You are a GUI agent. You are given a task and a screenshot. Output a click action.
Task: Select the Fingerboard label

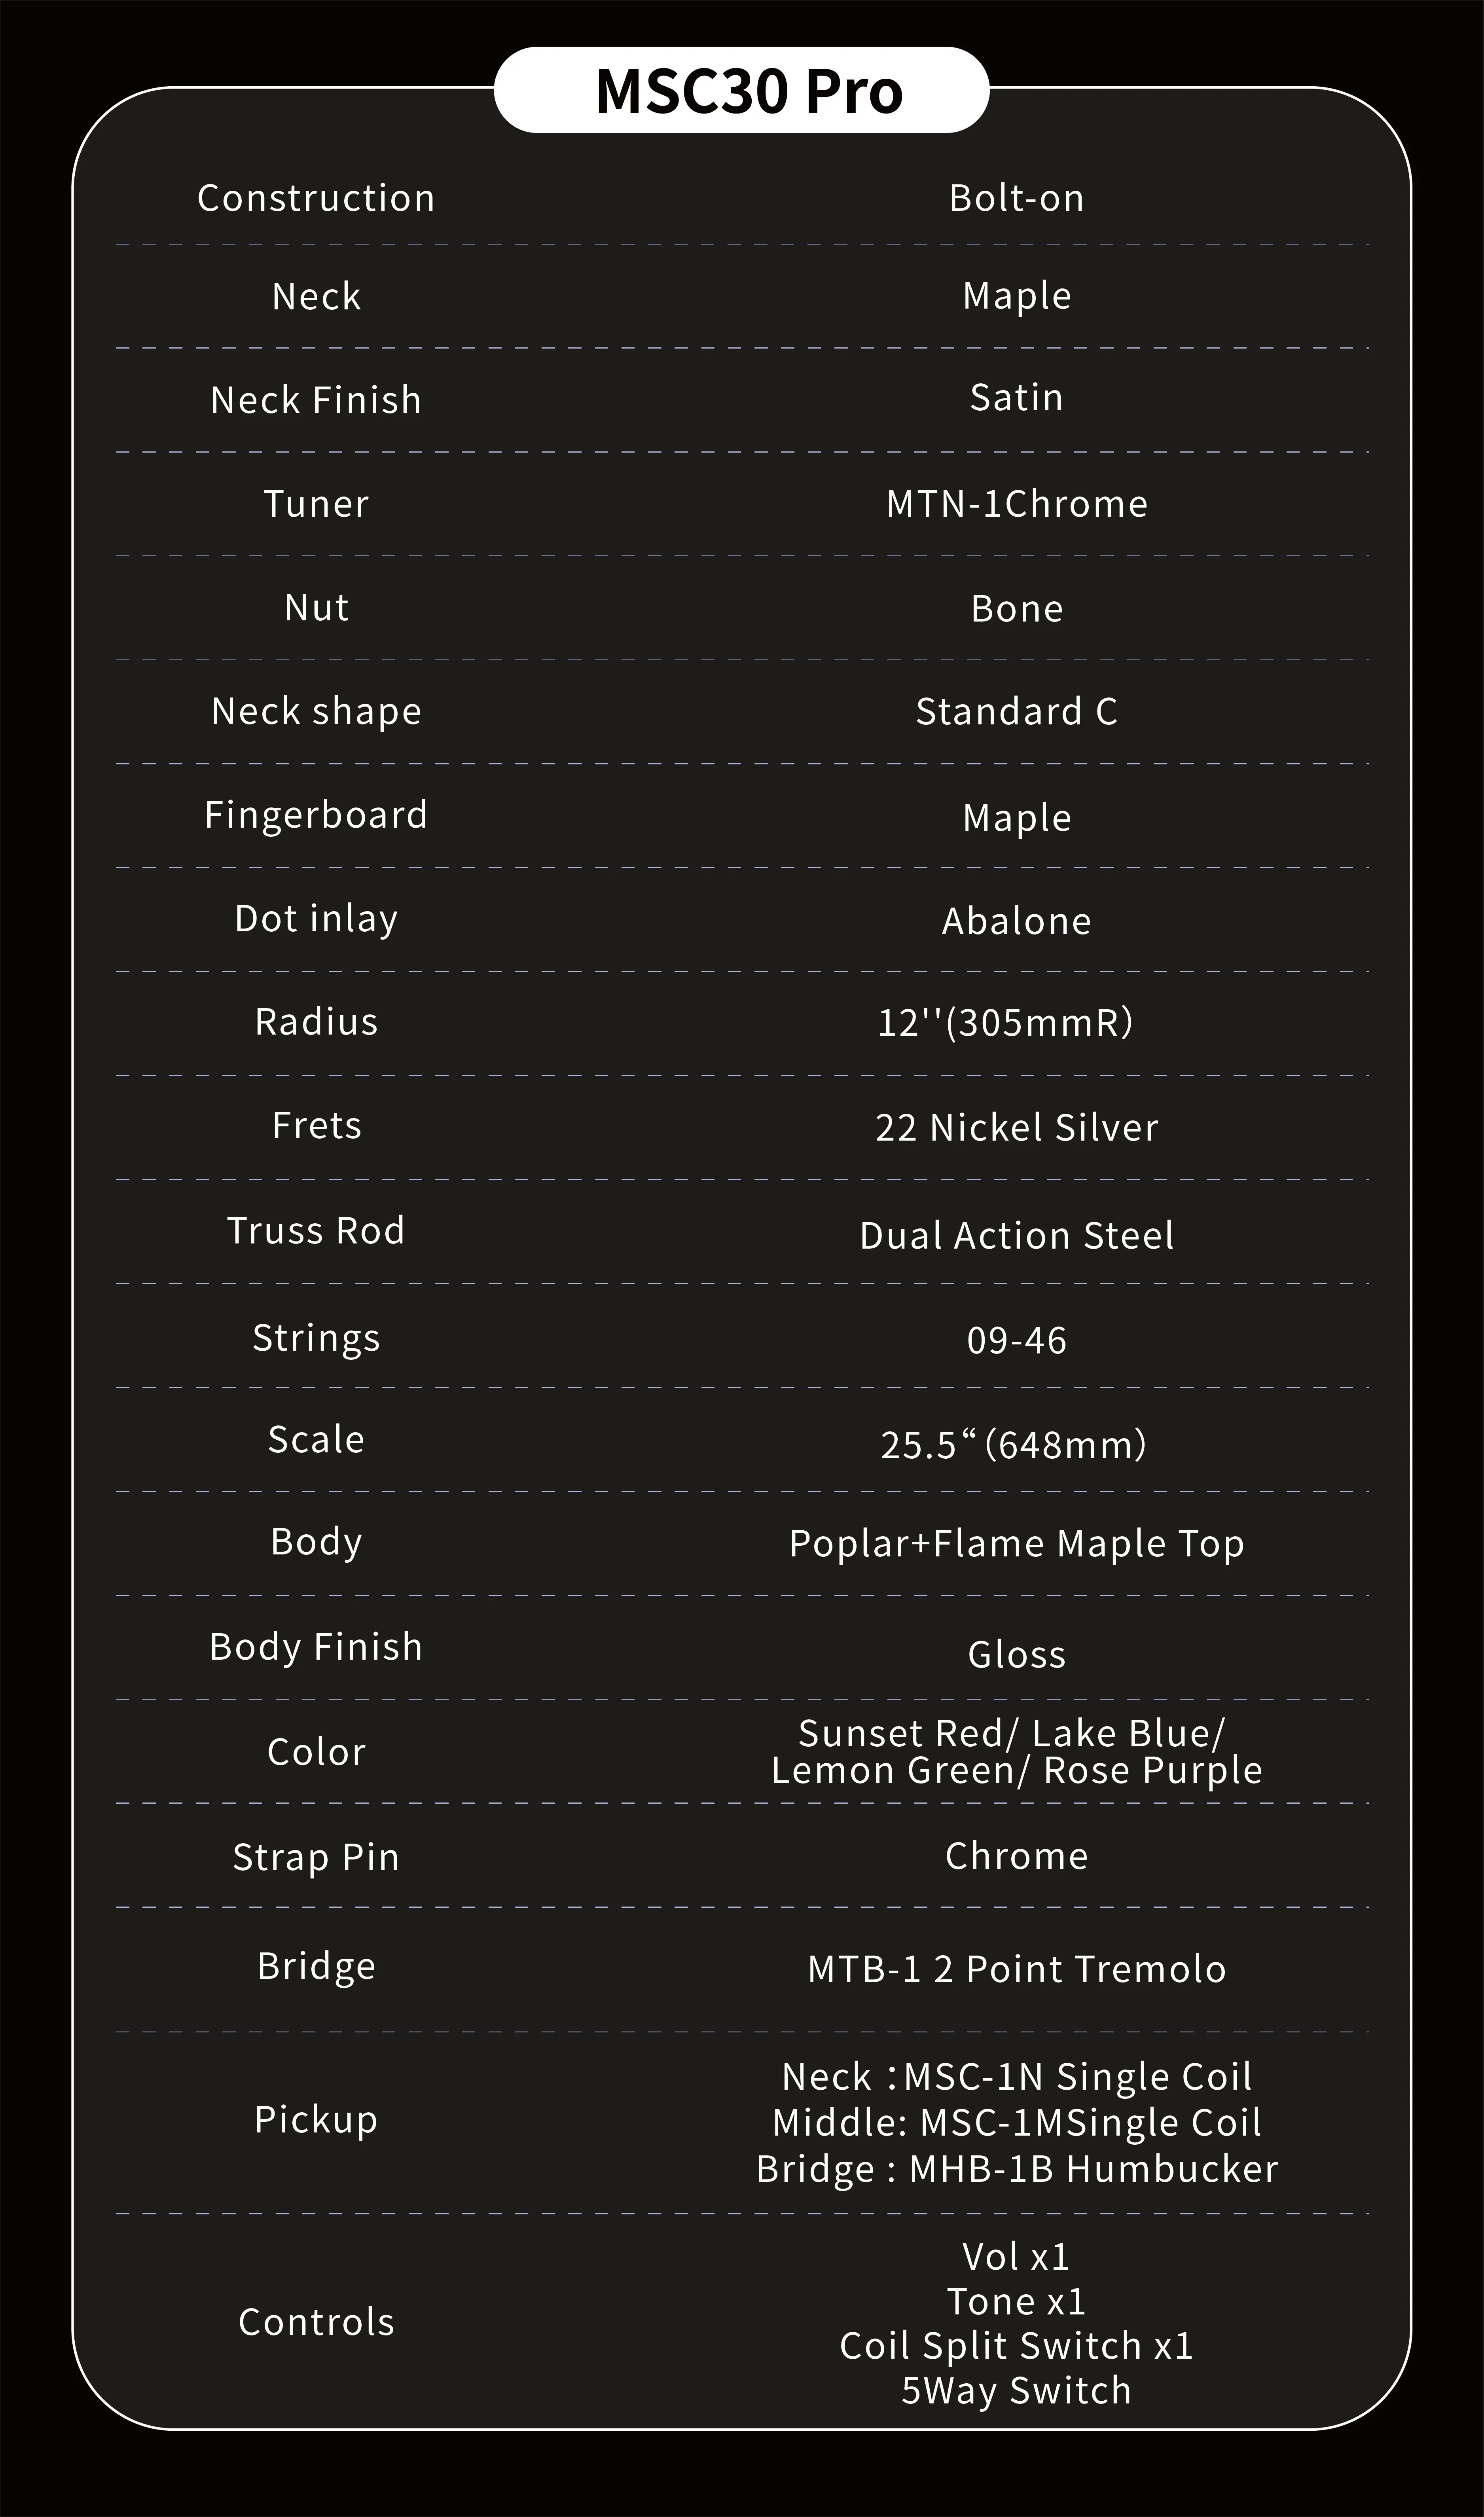(x=316, y=815)
